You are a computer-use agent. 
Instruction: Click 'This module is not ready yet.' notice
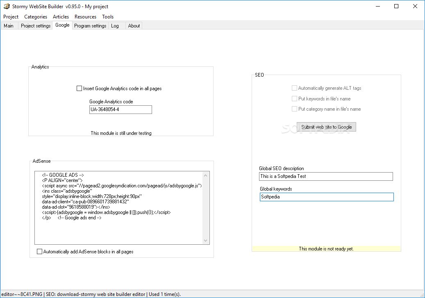[x=326, y=249]
